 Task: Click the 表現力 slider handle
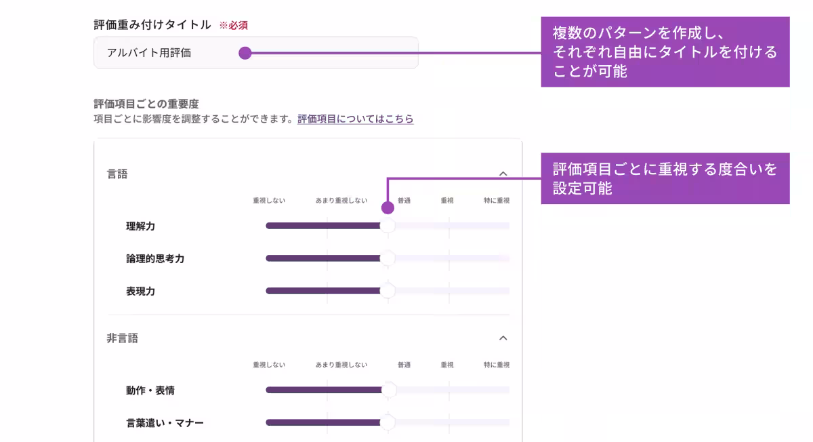387,290
